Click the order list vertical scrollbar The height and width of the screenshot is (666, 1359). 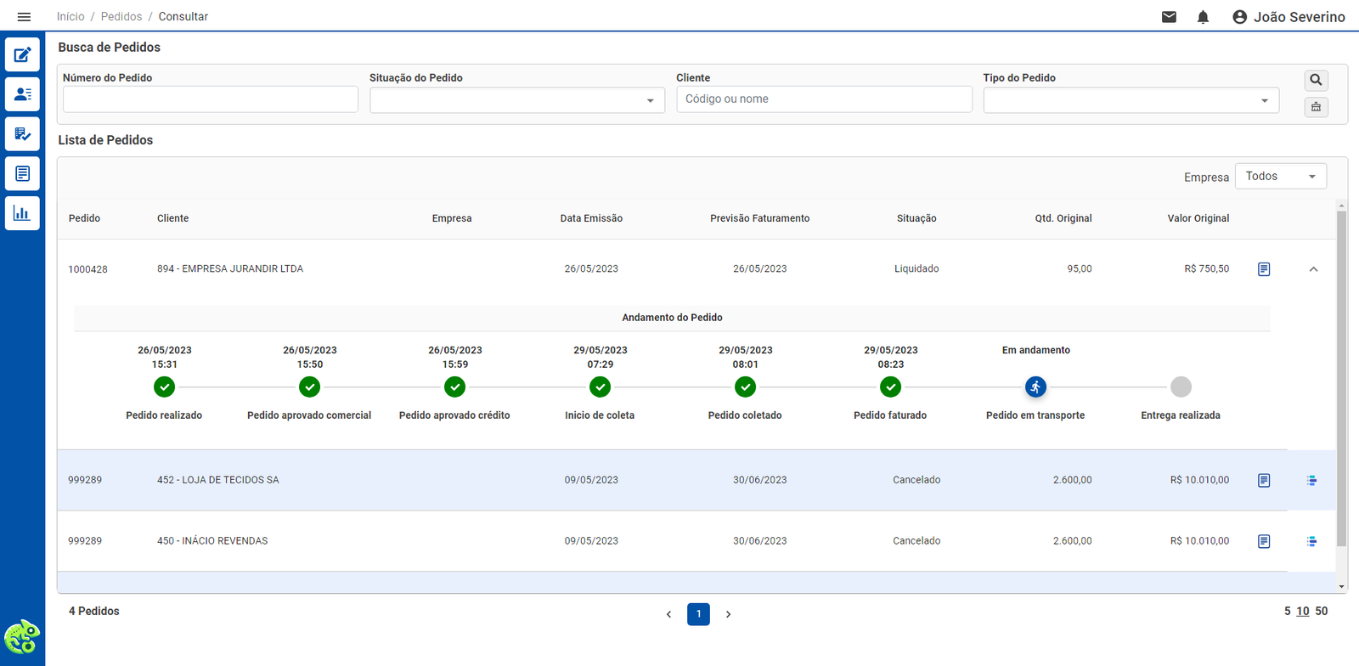point(1341,378)
